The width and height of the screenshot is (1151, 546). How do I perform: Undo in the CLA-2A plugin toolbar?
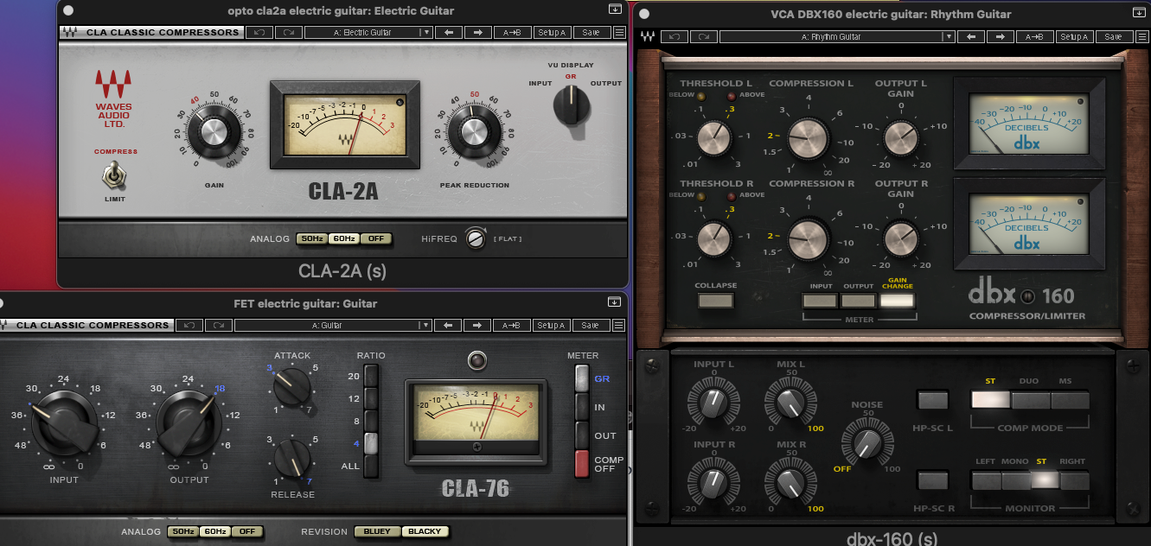click(x=259, y=32)
